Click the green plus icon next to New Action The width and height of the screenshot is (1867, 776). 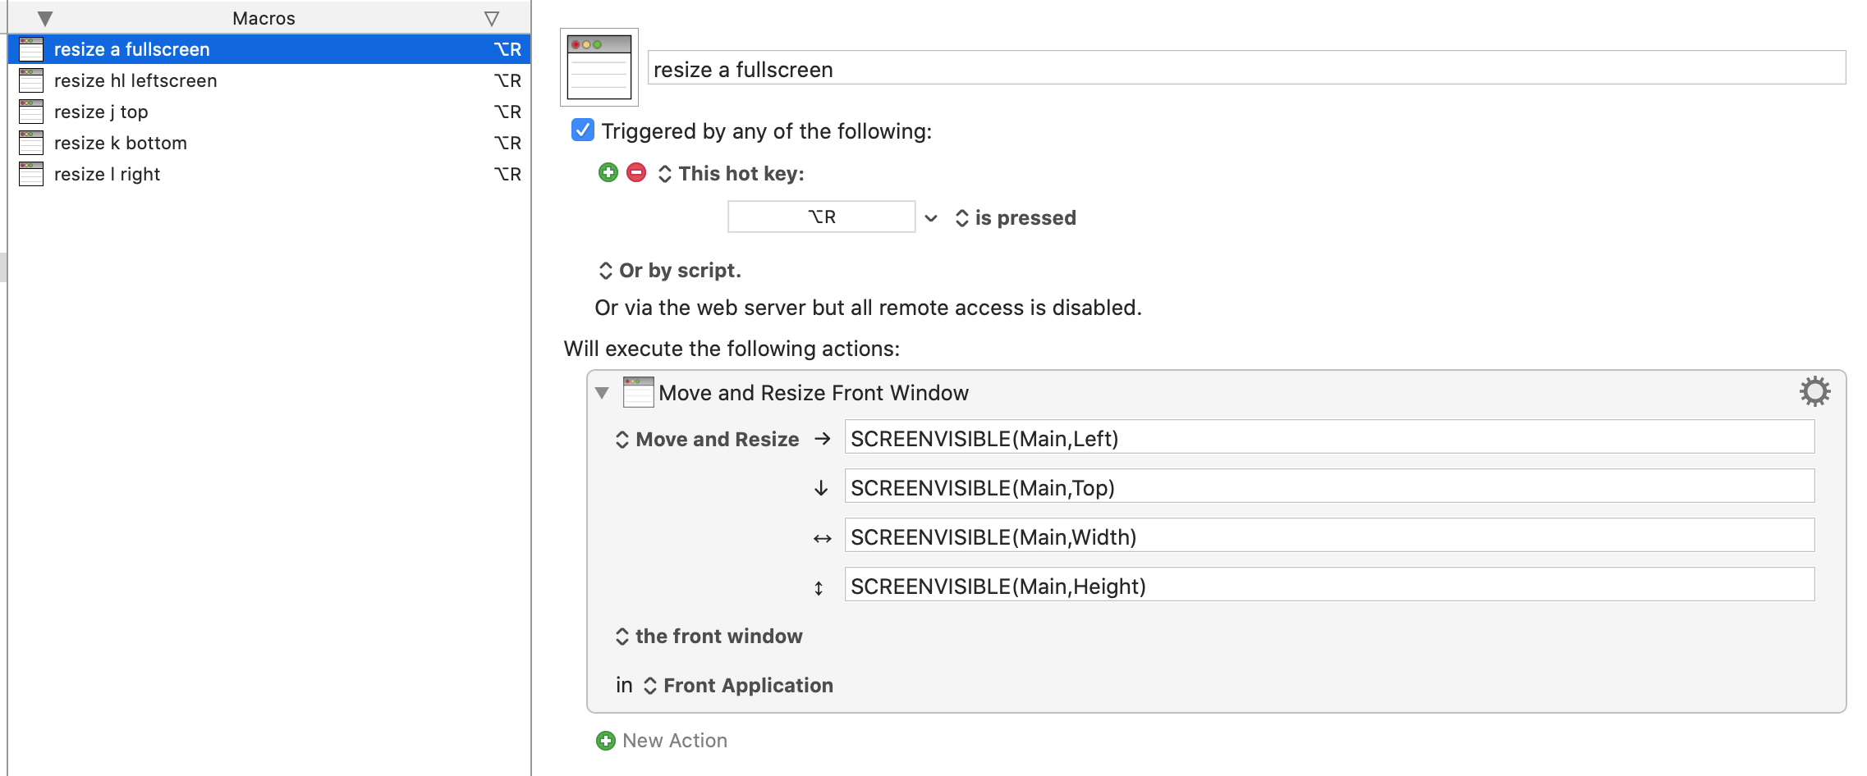[x=606, y=741]
